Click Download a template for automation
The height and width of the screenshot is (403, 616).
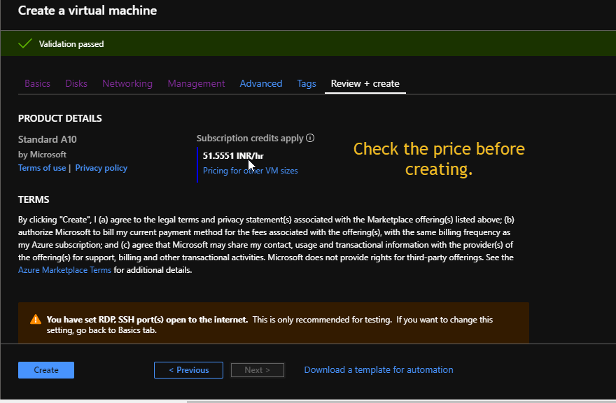(379, 370)
